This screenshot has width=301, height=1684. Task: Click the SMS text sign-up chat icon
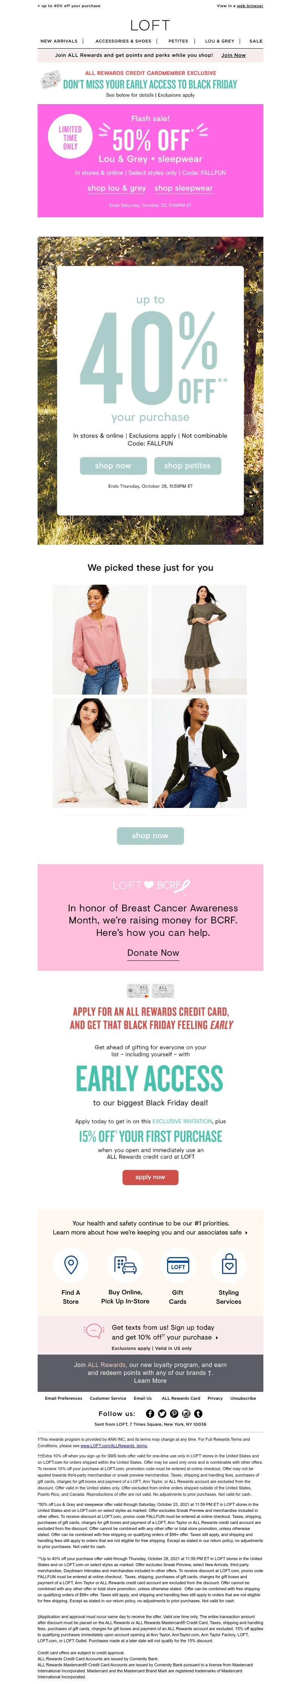coord(94,1332)
